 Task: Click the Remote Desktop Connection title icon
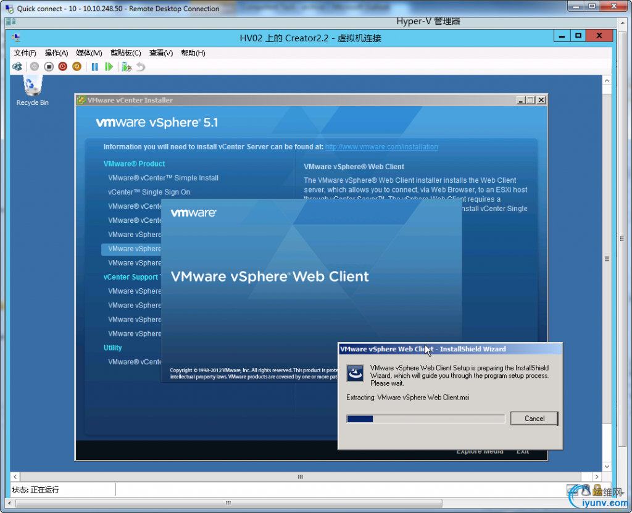(10, 9)
